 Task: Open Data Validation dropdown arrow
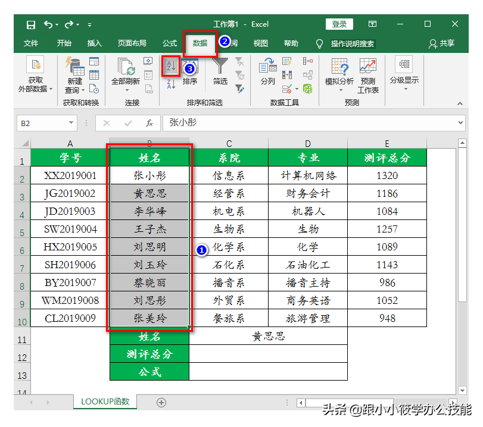[x=297, y=89]
